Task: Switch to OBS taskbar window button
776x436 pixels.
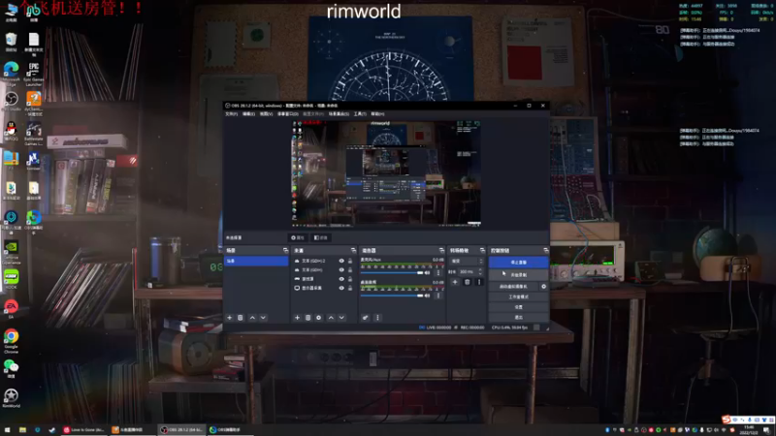Action: [182, 429]
